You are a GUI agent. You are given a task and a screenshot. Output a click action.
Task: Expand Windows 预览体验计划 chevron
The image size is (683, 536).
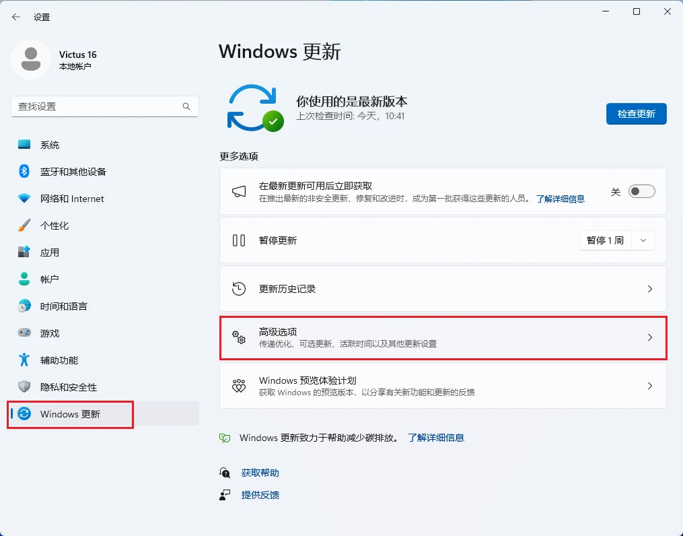click(650, 386)
